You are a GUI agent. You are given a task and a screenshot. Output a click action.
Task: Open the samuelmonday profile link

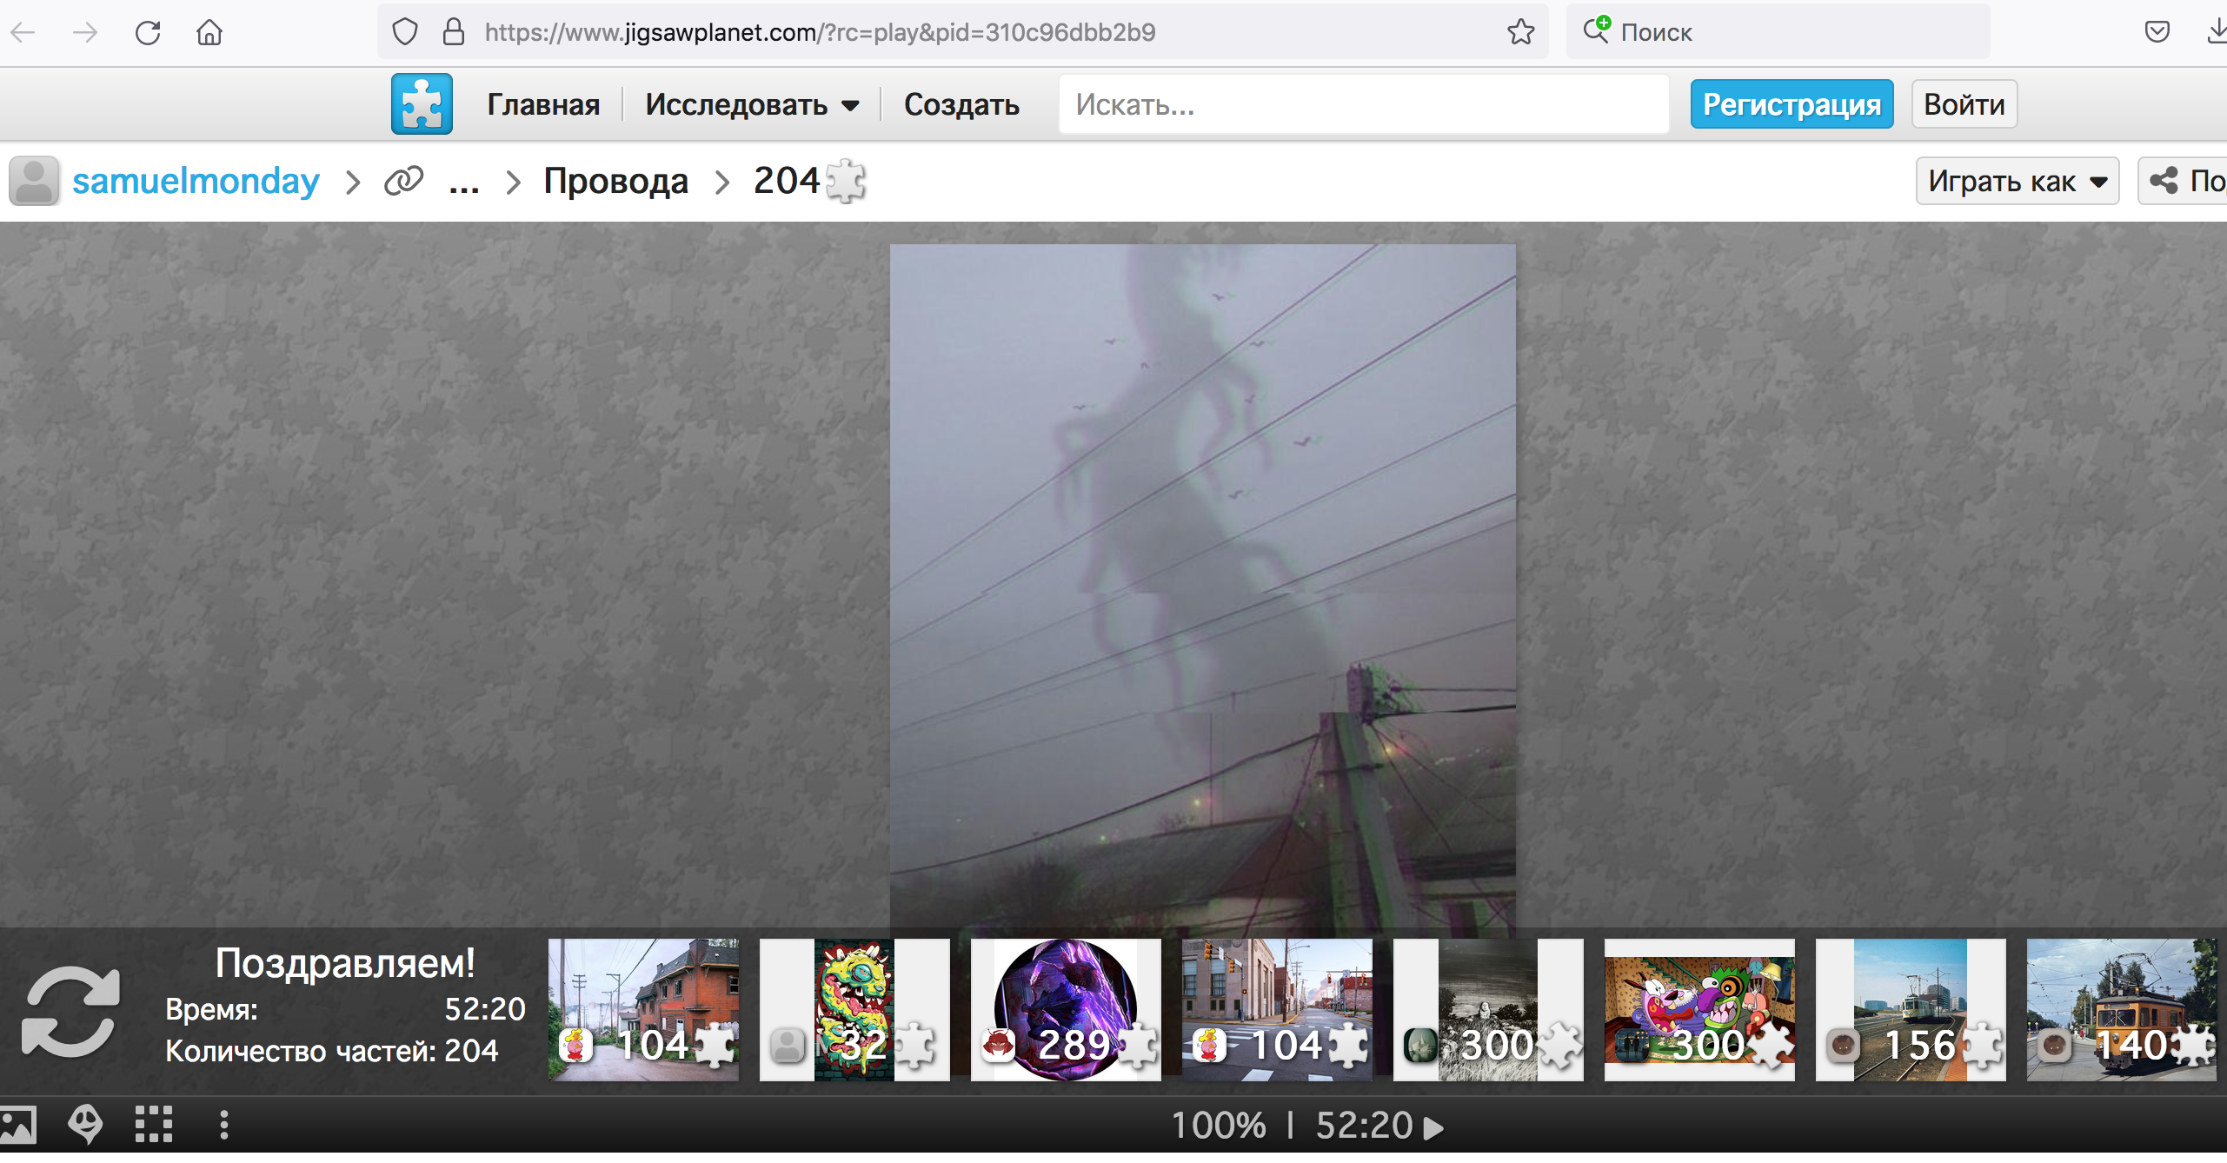point(196,181)
